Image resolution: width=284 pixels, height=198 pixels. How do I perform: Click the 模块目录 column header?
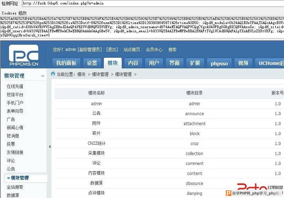click(x=194, y=93)
